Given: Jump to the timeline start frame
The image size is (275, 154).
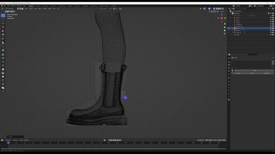Looking at the screenshot, I should pyautogui.click(x=109, y=140).
